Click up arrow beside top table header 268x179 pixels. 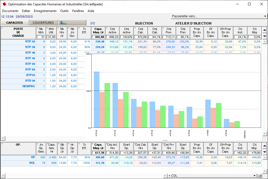tap(265, 30)
